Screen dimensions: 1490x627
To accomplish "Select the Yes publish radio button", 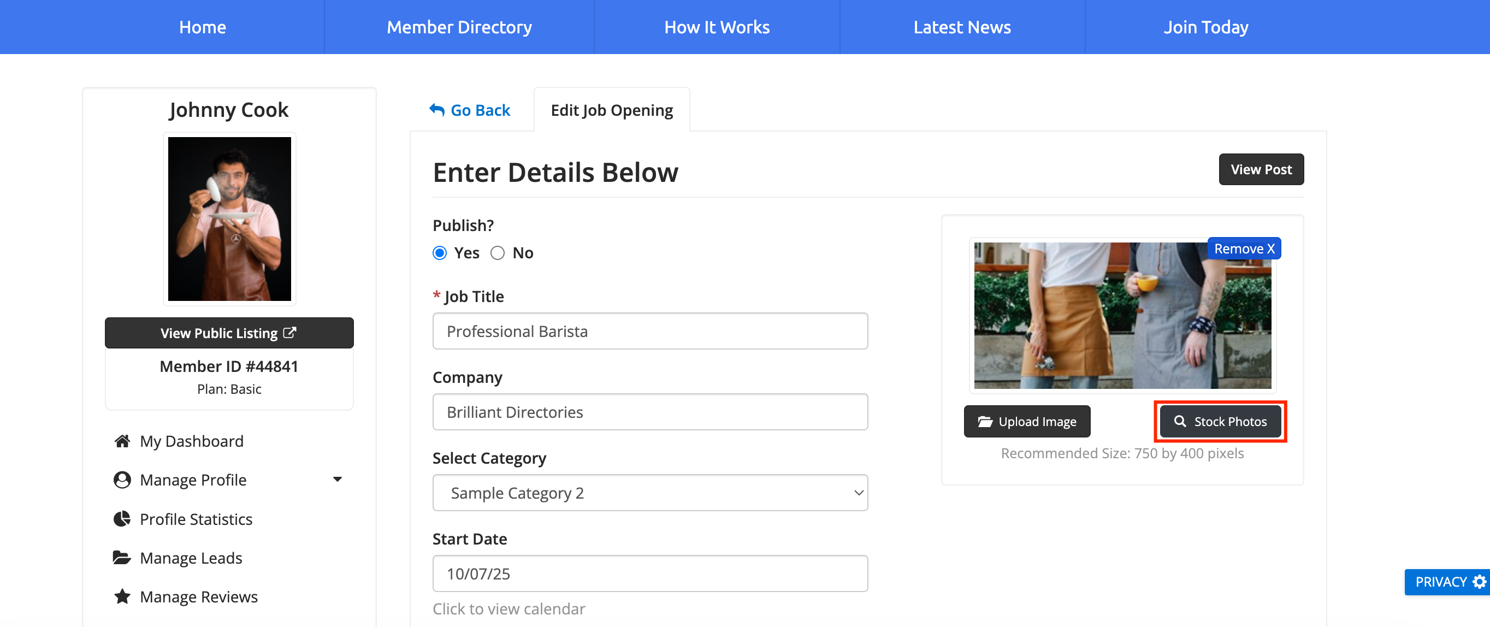I will pyautogui.click(x=440, y=253).
